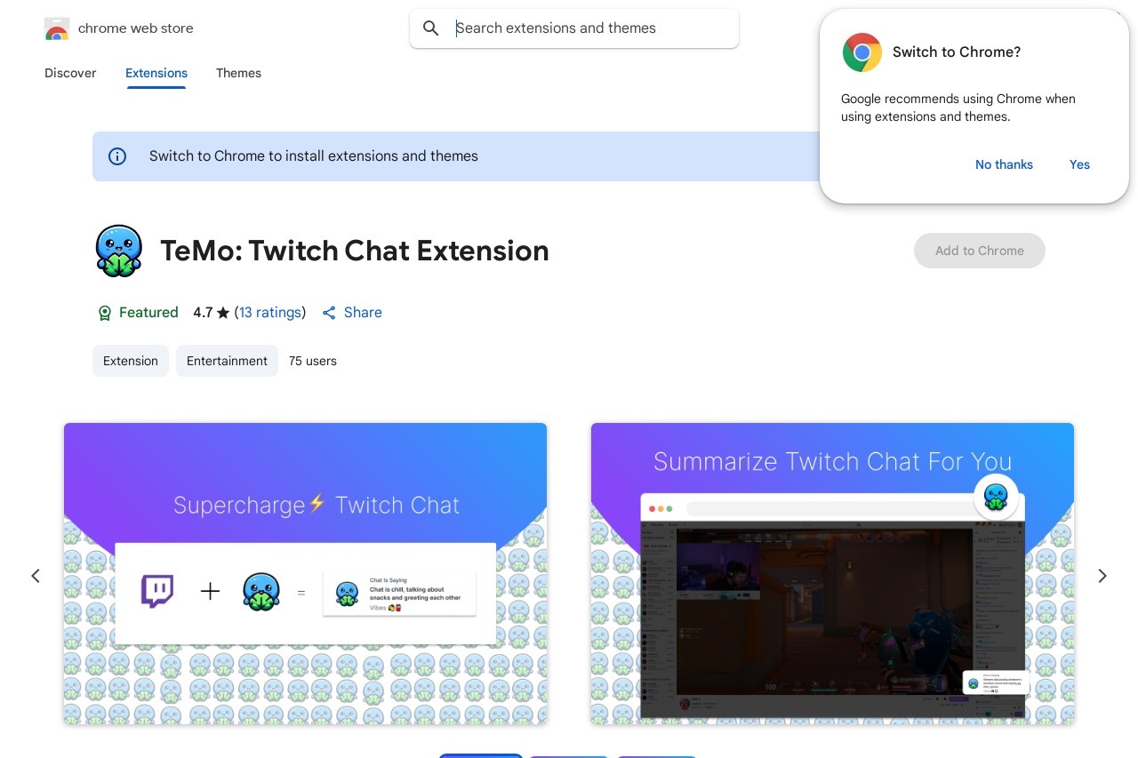Screen dimensions: 1138x758
Task: Open the Extensions tab
Action: pos(156,73)
